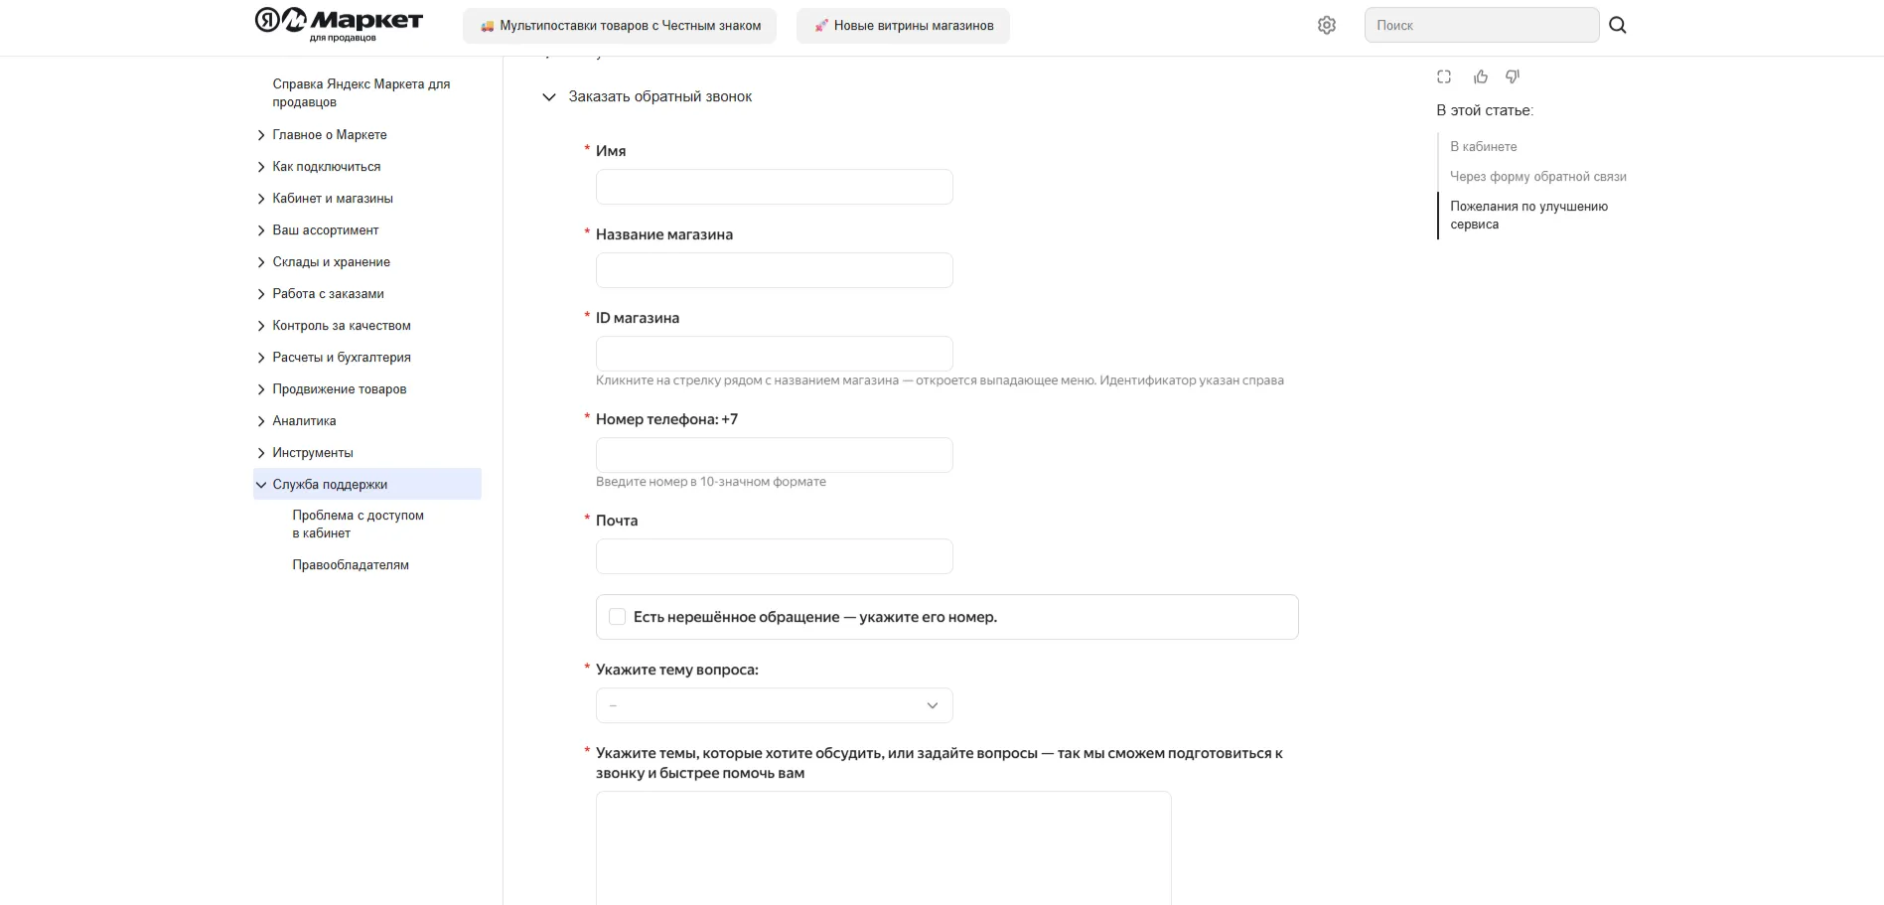The image size is (1884, 905).
Task: Expand Расчеты и бухгалтерия in sidebar
Action: click(262, 358)
